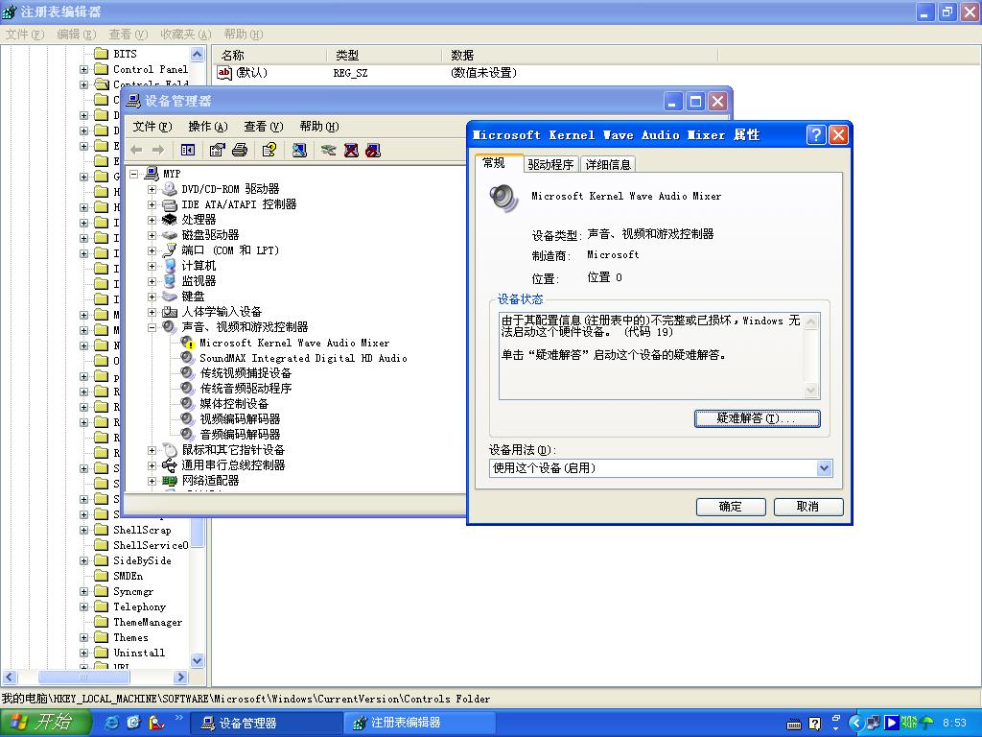Viewport: 982px width, 737px height.
Task: Select the 常规 tab
Action: coord(499,162)
